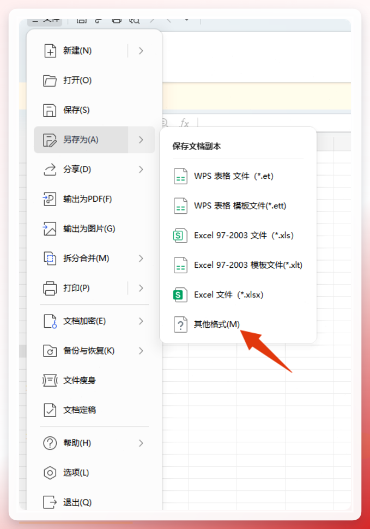Click the Document finalize (文档定稿) icon
Viewport: 370px width, 529px height.
click(50, 410)
